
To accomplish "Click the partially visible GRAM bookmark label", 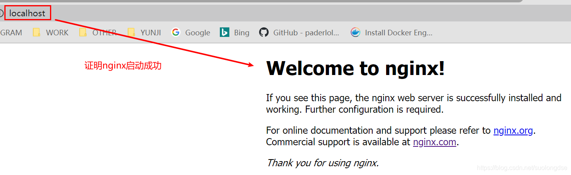I will coord(11,33).
